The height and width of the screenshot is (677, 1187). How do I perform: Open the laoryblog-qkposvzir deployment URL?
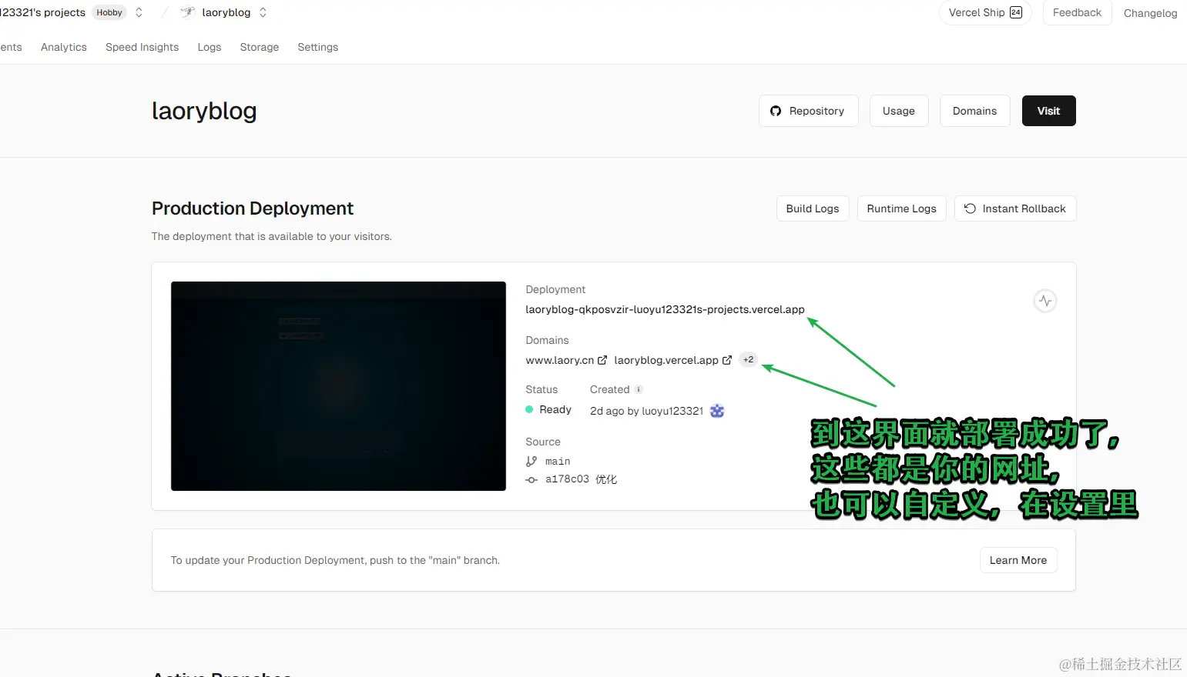point(665,309)
